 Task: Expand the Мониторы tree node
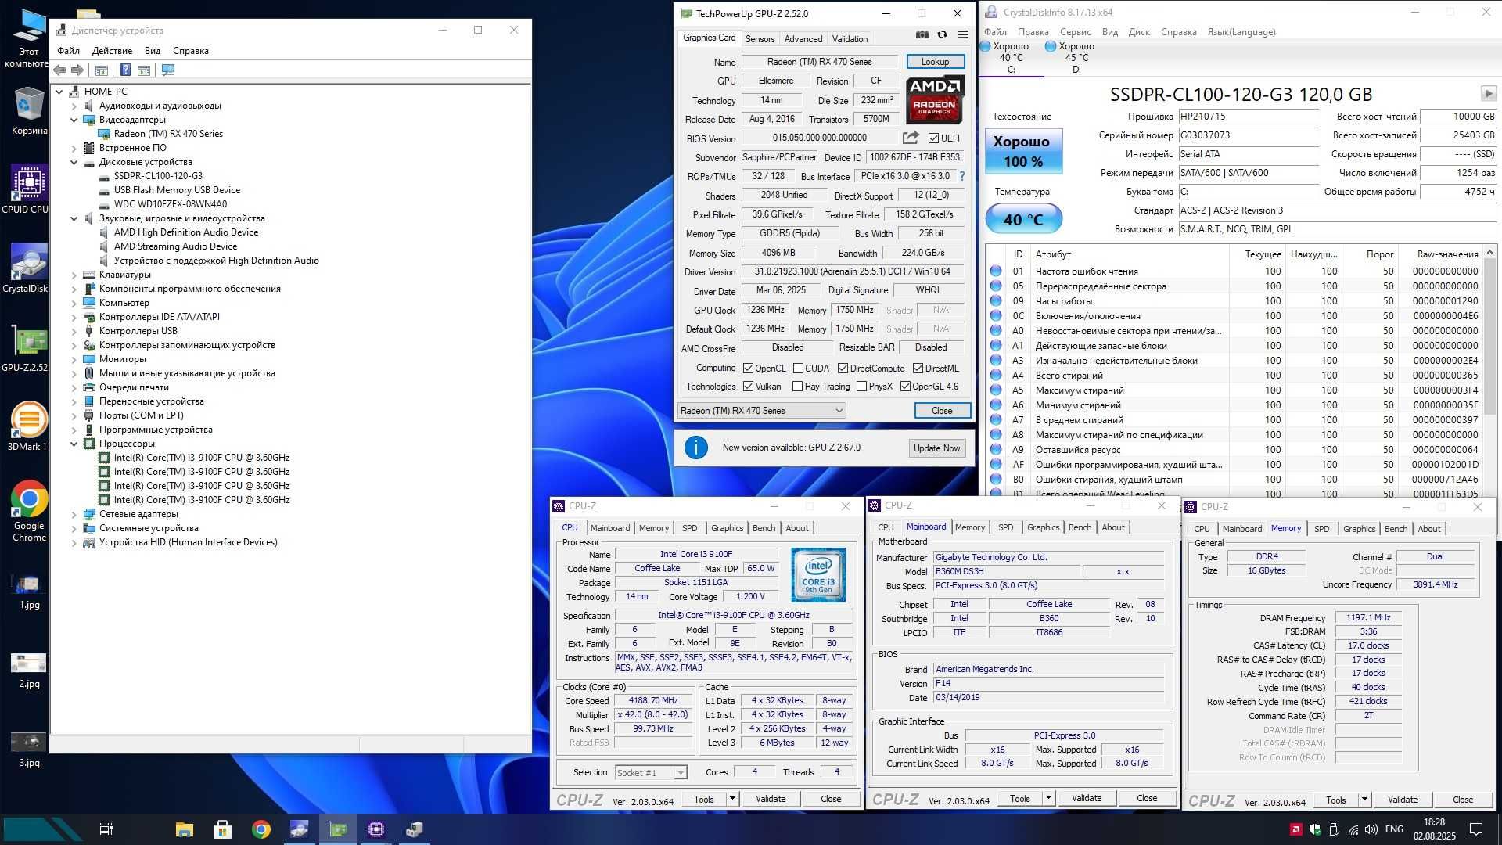74,359
